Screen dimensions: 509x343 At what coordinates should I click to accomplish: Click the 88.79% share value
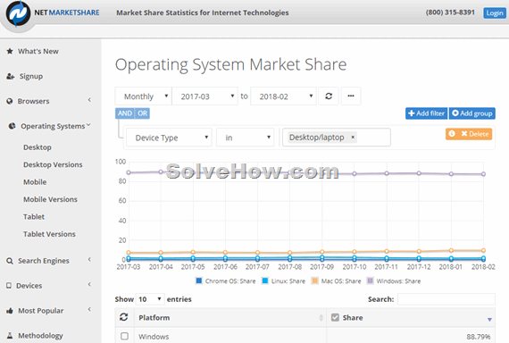click(x=479, y=337)
